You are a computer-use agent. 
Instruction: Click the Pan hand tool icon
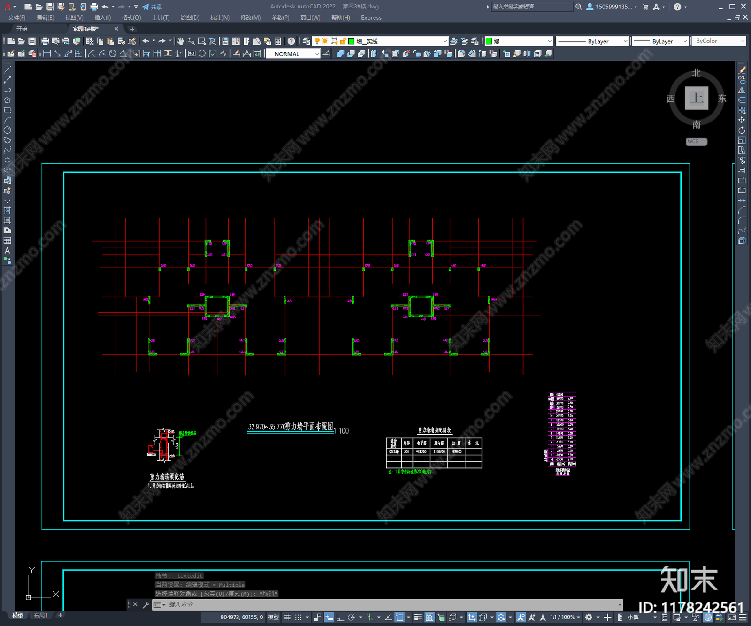(x=181, y=41)
